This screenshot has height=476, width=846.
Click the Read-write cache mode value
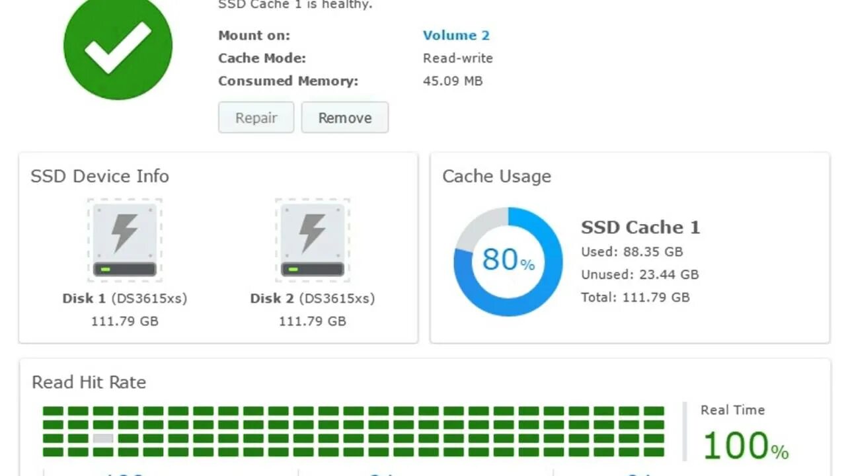tap(458, 58)
